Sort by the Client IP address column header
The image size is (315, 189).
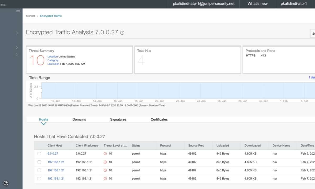pyautogui.click(x=87, y=145)
